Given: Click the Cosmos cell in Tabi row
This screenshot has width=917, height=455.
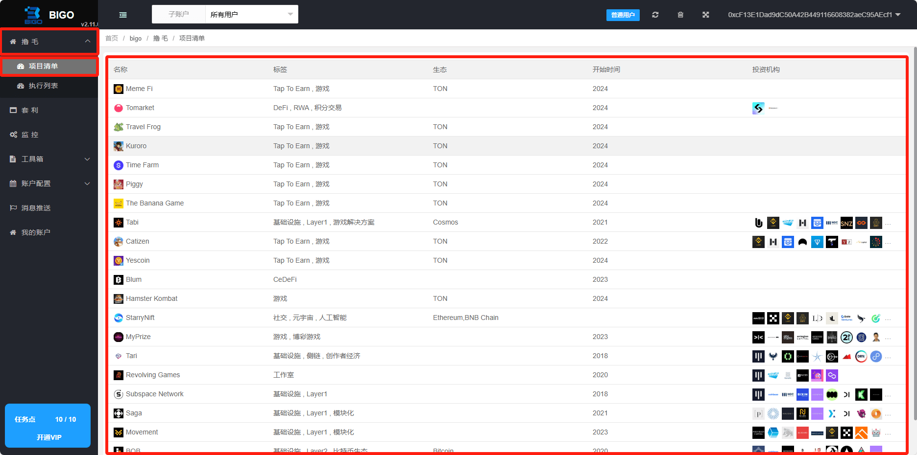Looking at the screenshot, I should click(445, 222).
